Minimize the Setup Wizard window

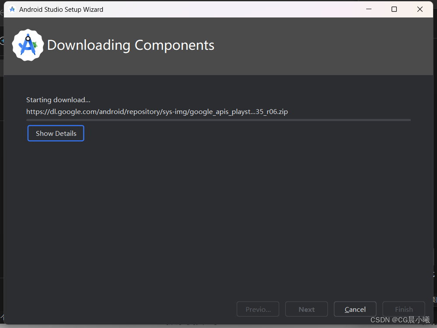point(369,9)
